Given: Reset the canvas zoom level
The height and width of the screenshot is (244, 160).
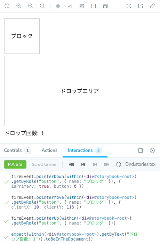Looking at the screenshot, I should 42,6.
